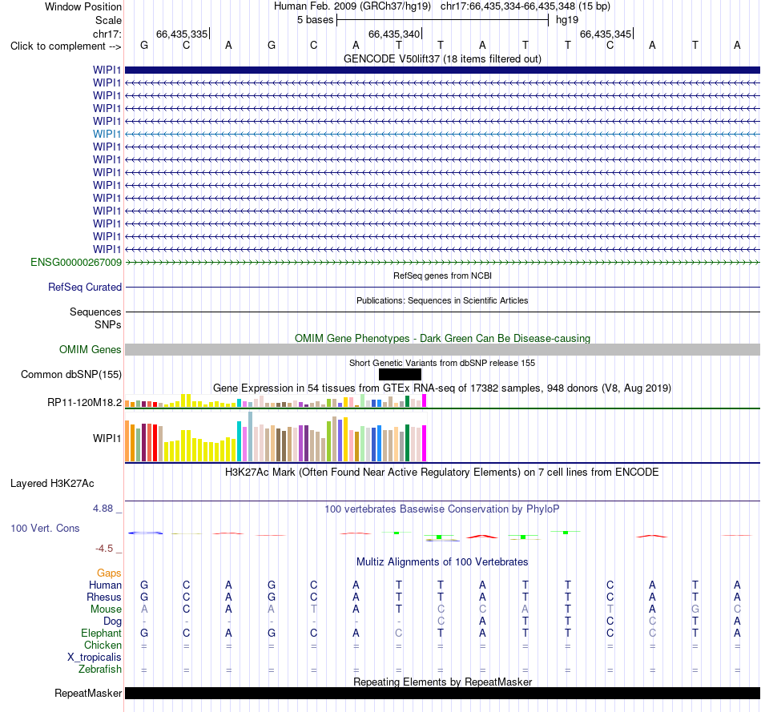This screenshot has height=712, width=761.
Task: Click the WIPI1 label beside GTEx bar chart
Action: [x=107, y=438]
